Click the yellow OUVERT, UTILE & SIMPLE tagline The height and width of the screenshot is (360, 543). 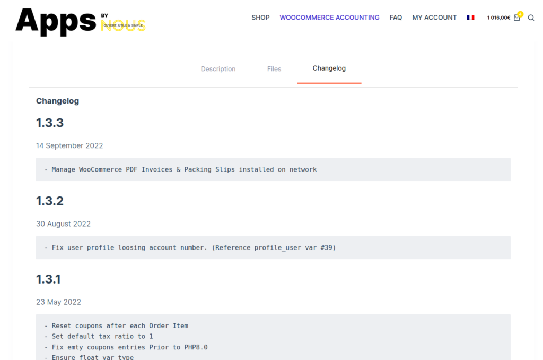tap(123, 25)
